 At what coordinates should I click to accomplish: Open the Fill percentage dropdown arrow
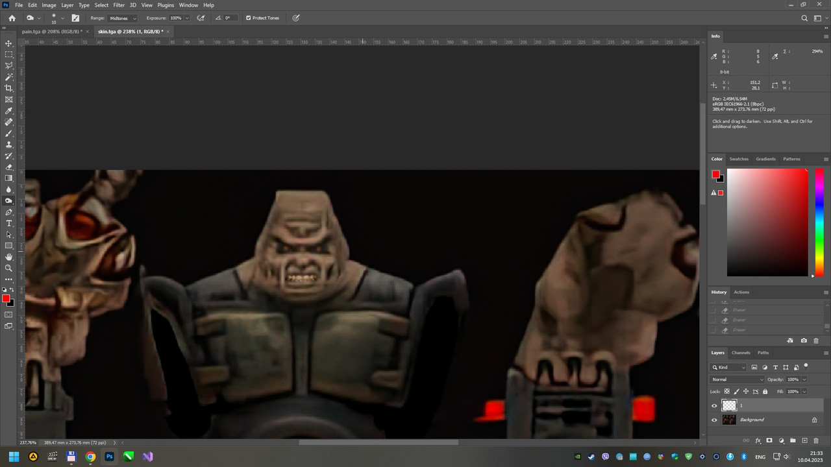[804, 392]
